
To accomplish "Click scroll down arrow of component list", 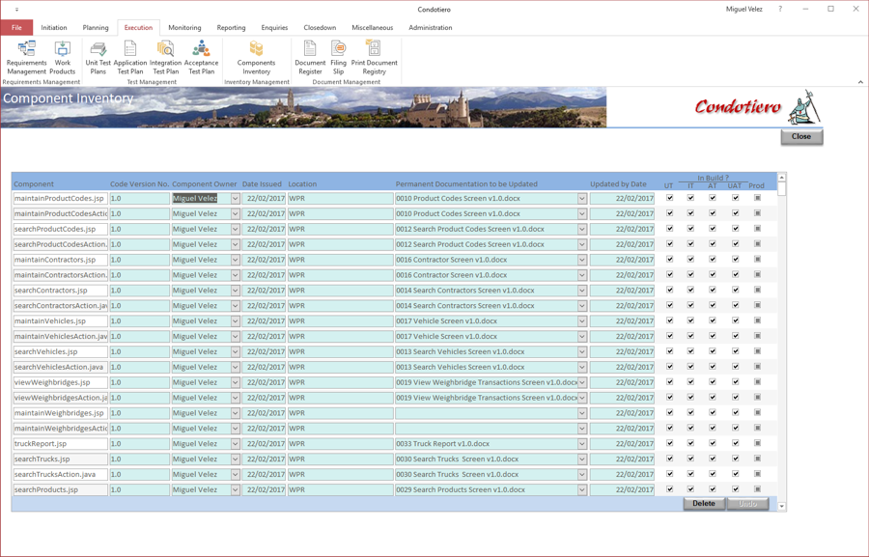I will 781,506.
